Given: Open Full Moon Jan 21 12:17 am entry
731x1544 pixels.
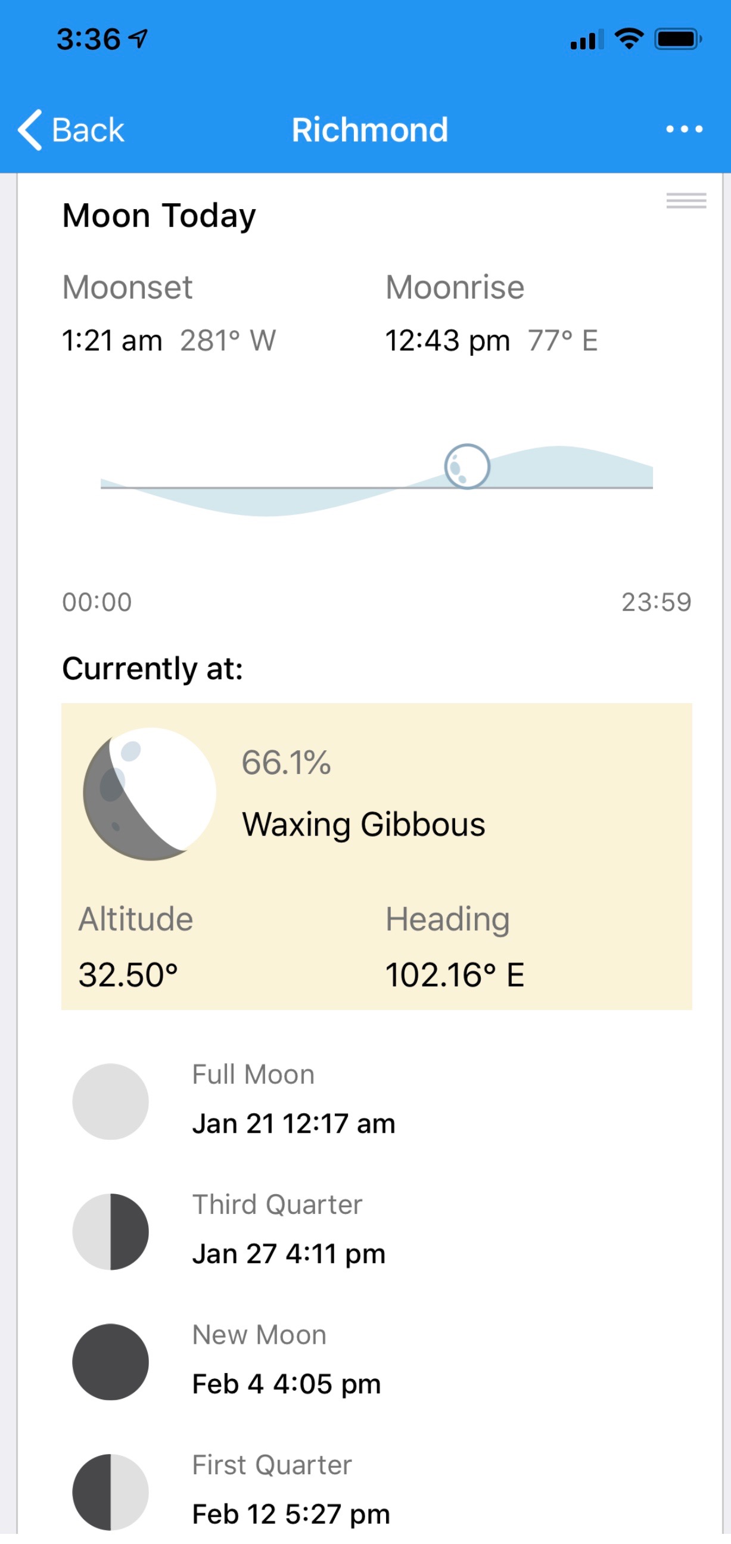Looking at the screenshot, I should tap(294, 1123).
